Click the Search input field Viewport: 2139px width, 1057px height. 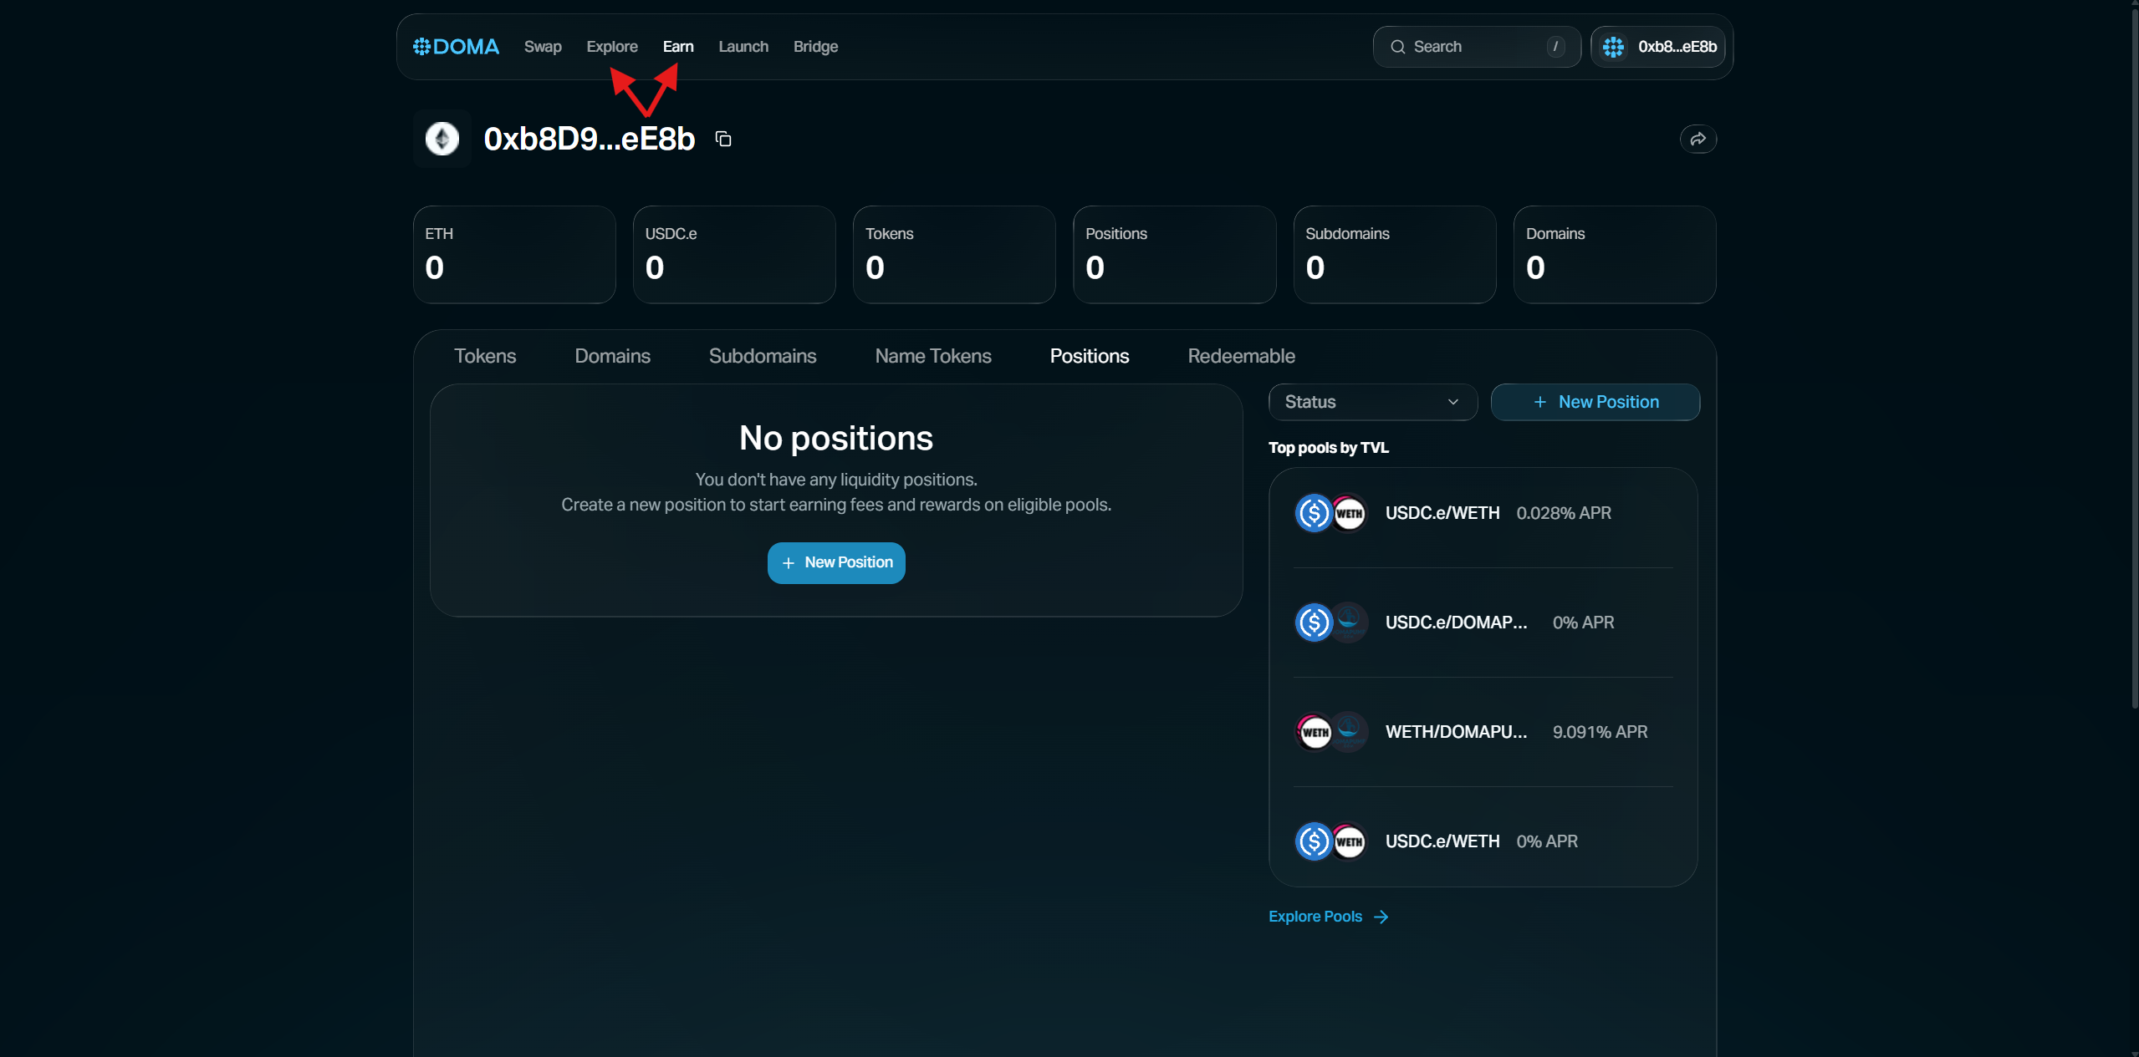pos(1477,47)
